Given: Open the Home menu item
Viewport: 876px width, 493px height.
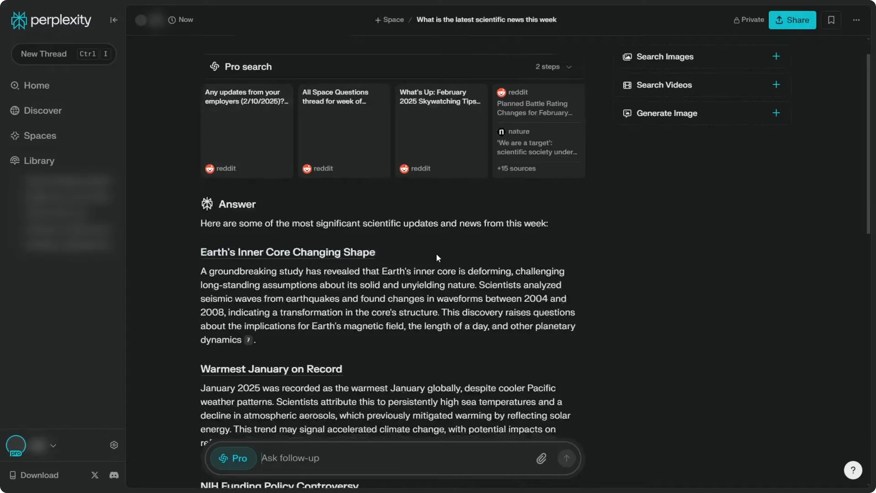Looking at the screenshot, I should click(37, 85).
